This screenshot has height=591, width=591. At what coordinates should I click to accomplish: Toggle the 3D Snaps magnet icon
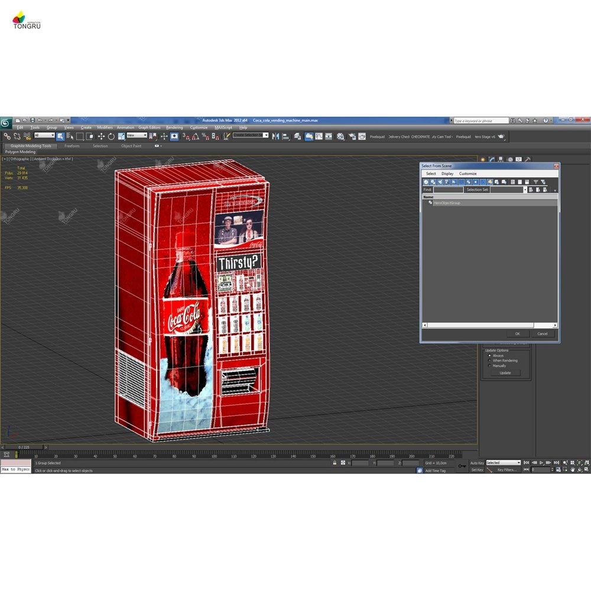pos(186,137)
